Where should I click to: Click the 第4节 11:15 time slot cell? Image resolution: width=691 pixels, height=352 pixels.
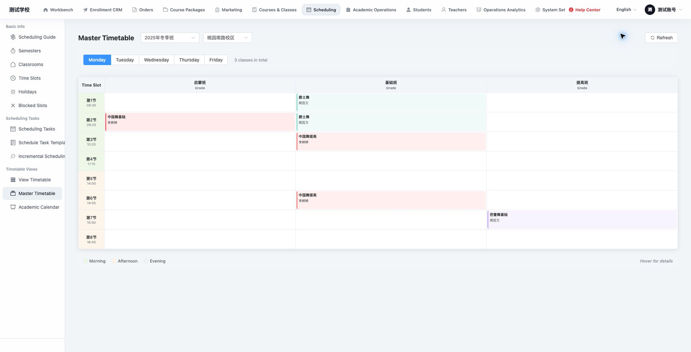91,161
